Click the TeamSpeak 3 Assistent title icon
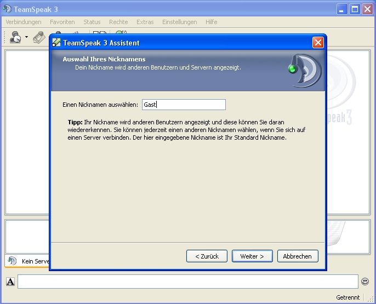This screenshot has height=304, width=376. [x=56, y=42]
